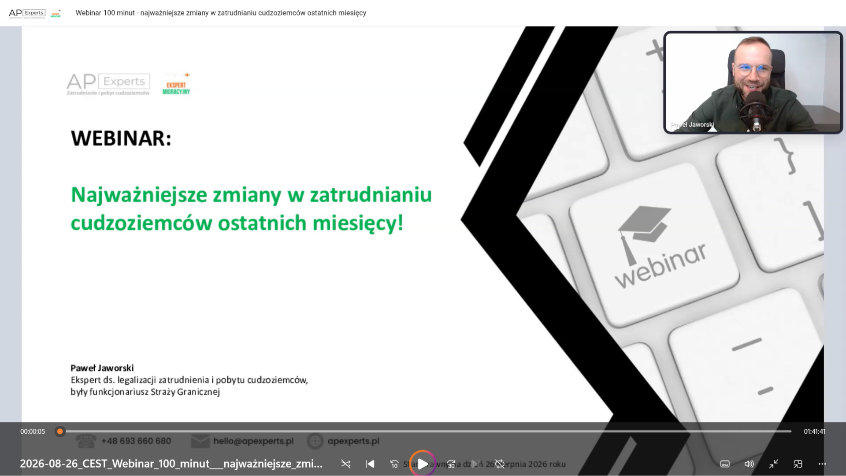Skip back 10 seconds
Viewport: 846px width, 476px height.
click(x=394, y=464)
